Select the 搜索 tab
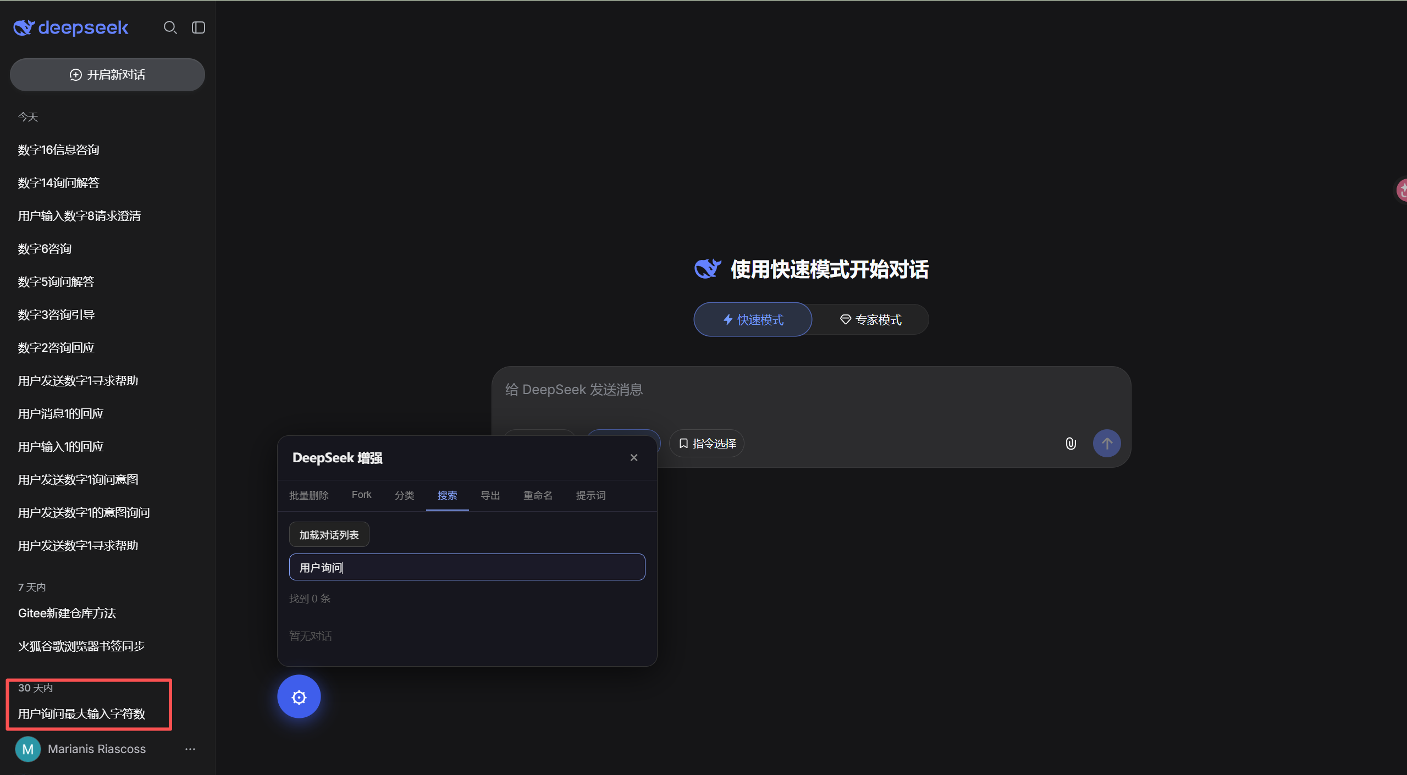 448,496
